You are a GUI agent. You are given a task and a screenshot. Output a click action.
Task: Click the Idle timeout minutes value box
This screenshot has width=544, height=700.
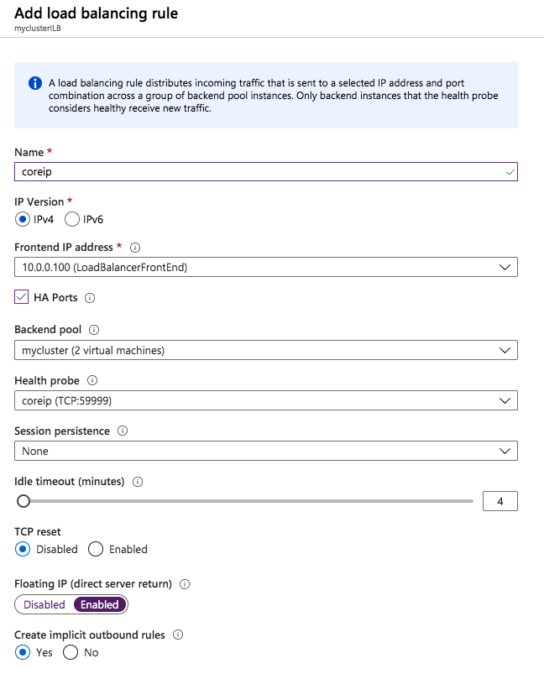point(500,501)
